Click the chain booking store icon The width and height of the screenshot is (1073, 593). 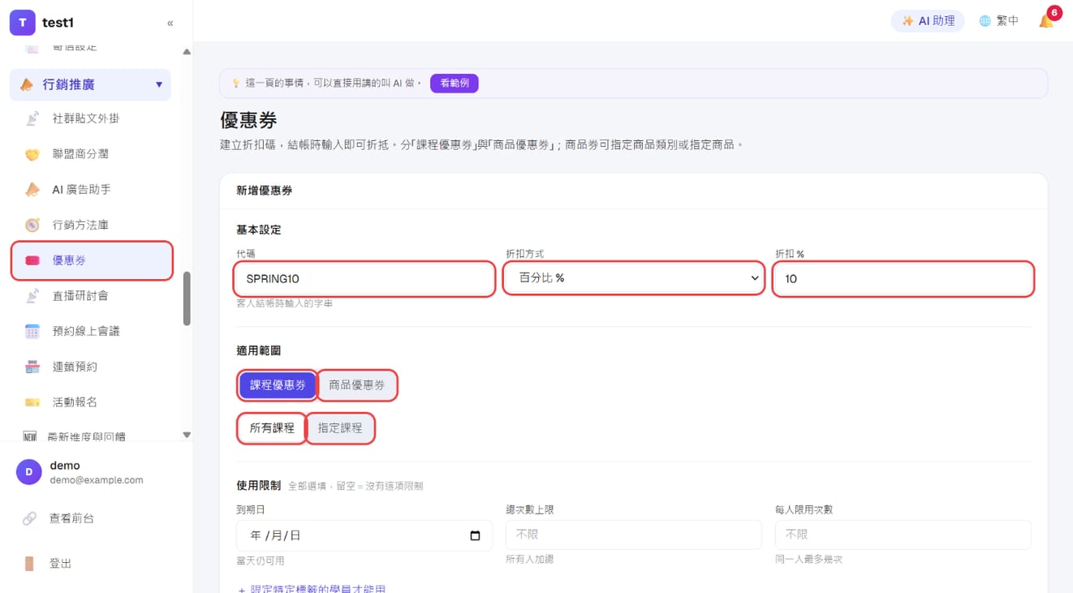click(x=32, y=367)
